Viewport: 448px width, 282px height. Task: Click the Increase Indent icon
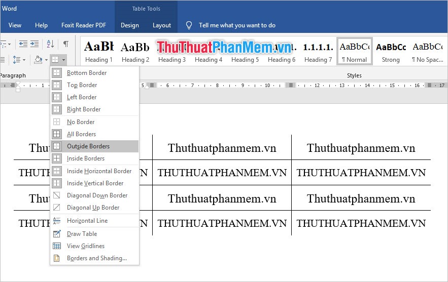point(35,44)
